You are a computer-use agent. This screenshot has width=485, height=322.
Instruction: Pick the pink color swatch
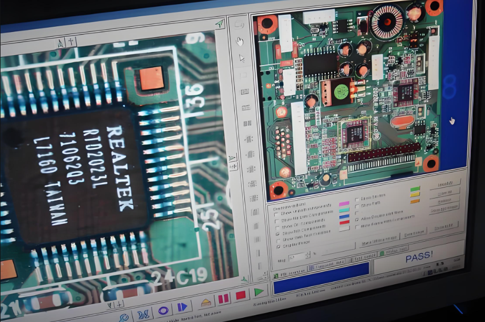click(x=344, y=204)
